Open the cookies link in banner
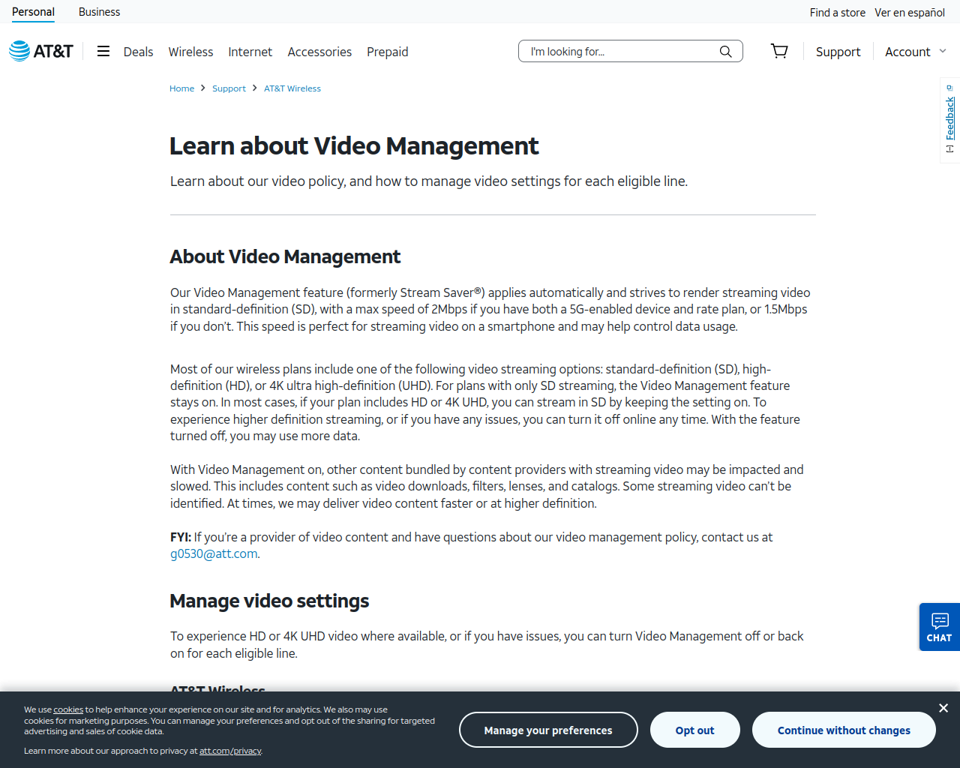The image size is (960, 768). [x=68, y=709]
